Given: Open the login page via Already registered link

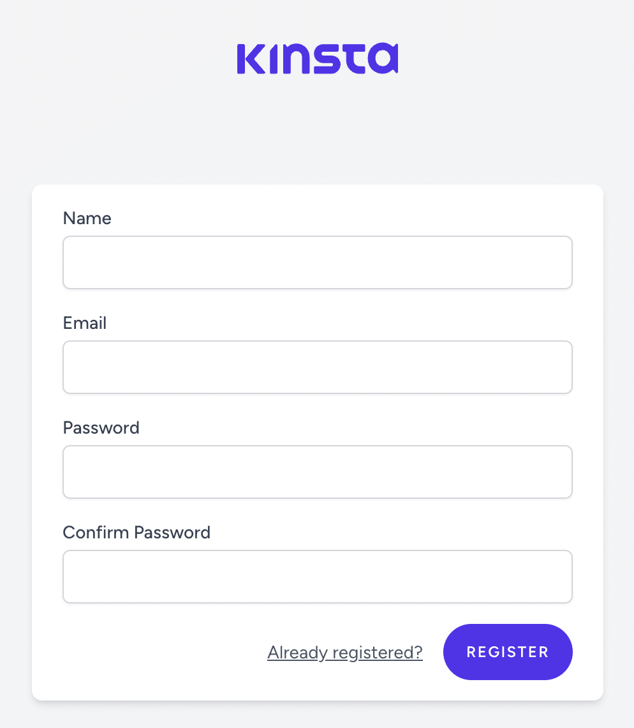Looking at the screenshot, I should point(344,652).
